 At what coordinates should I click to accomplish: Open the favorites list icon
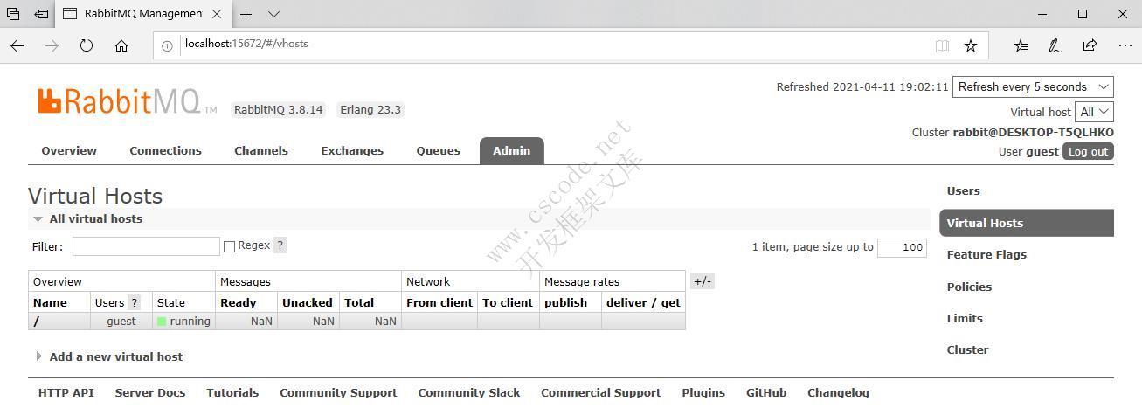pos(1021,45)
